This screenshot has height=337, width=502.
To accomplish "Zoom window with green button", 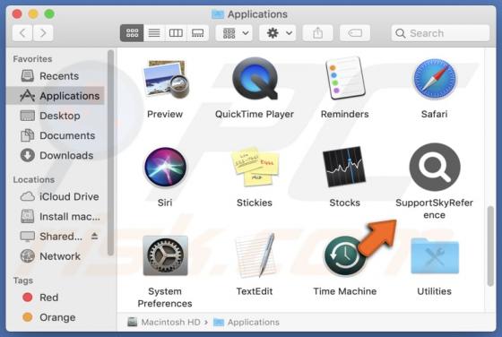I will coord(49,14).
